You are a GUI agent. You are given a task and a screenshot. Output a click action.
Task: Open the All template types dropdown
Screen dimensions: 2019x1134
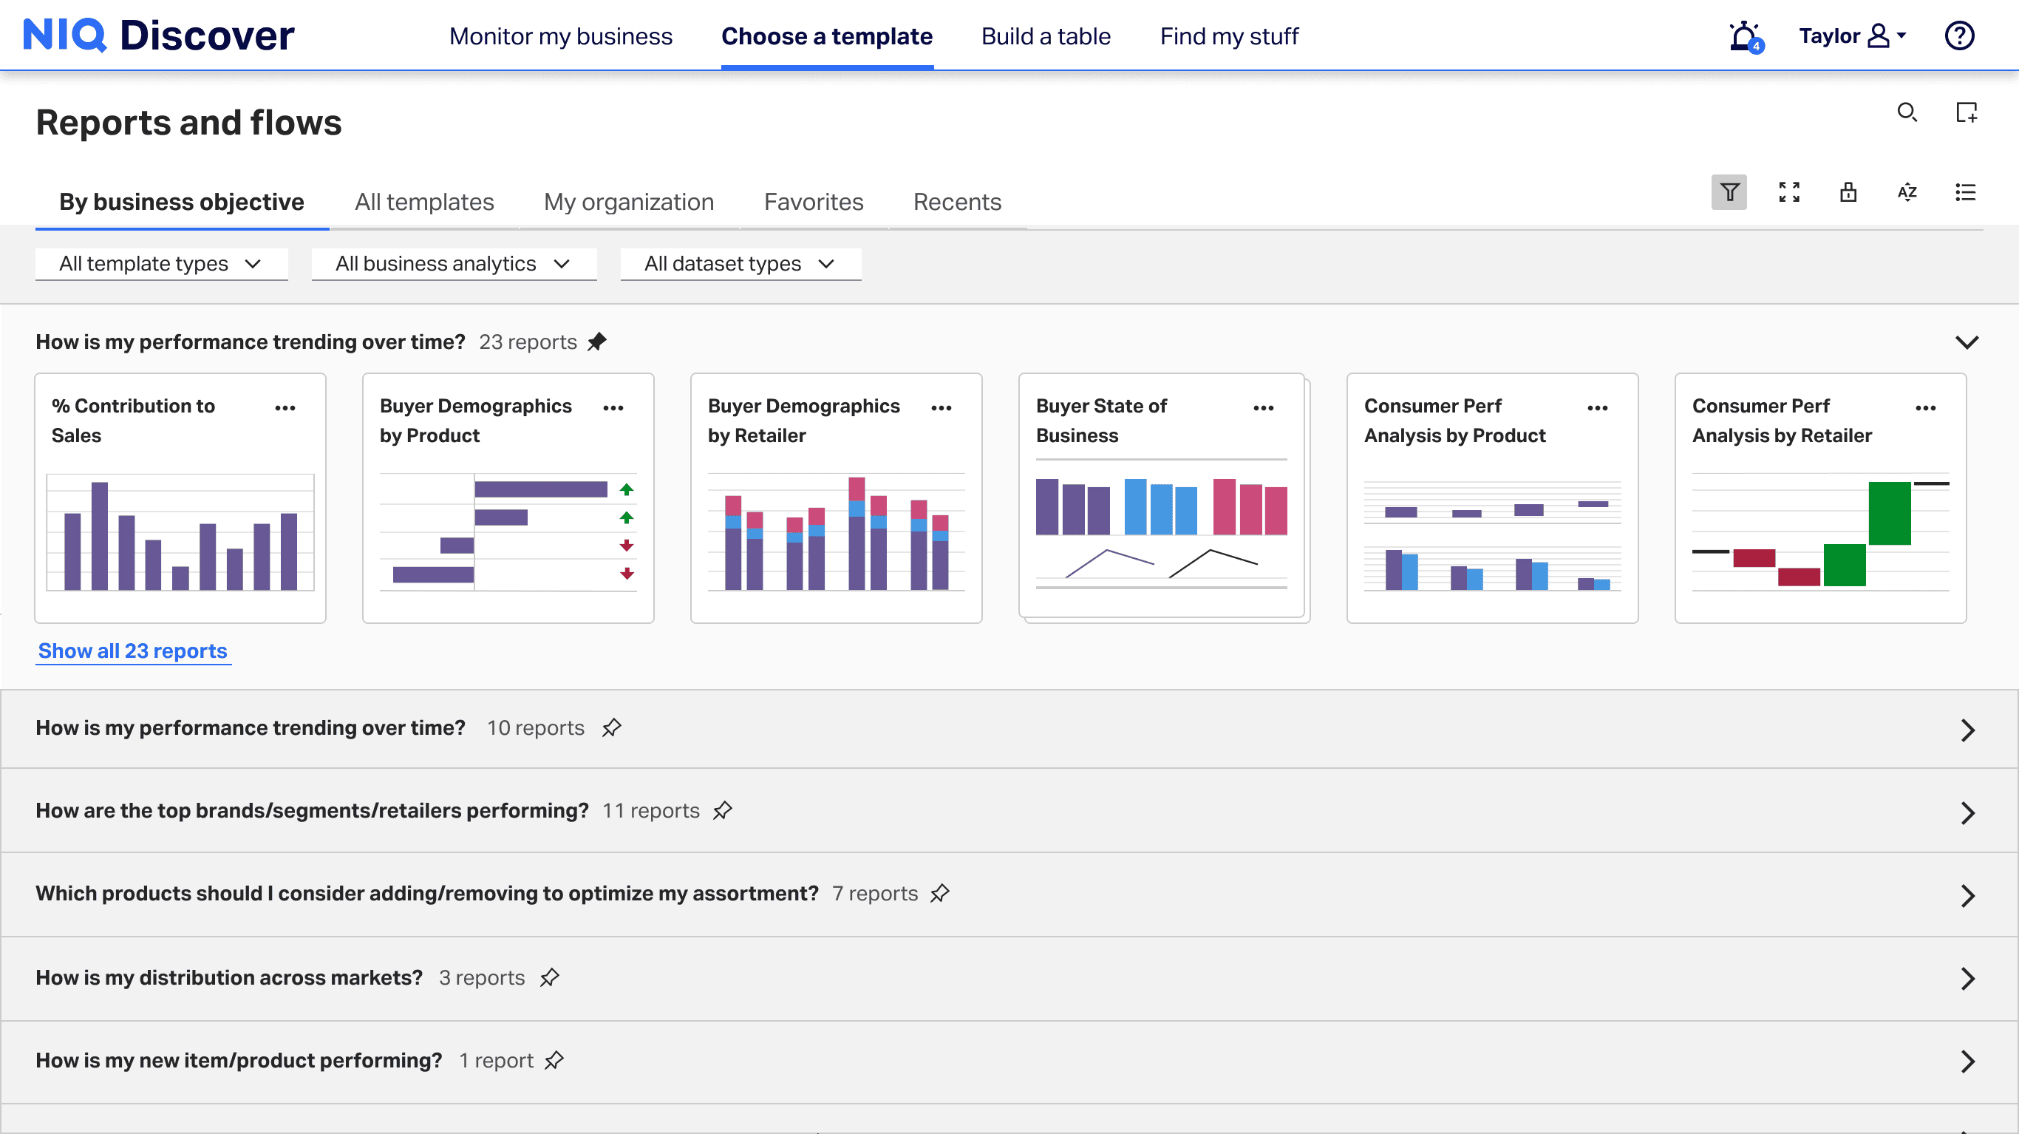pos(160,263)
